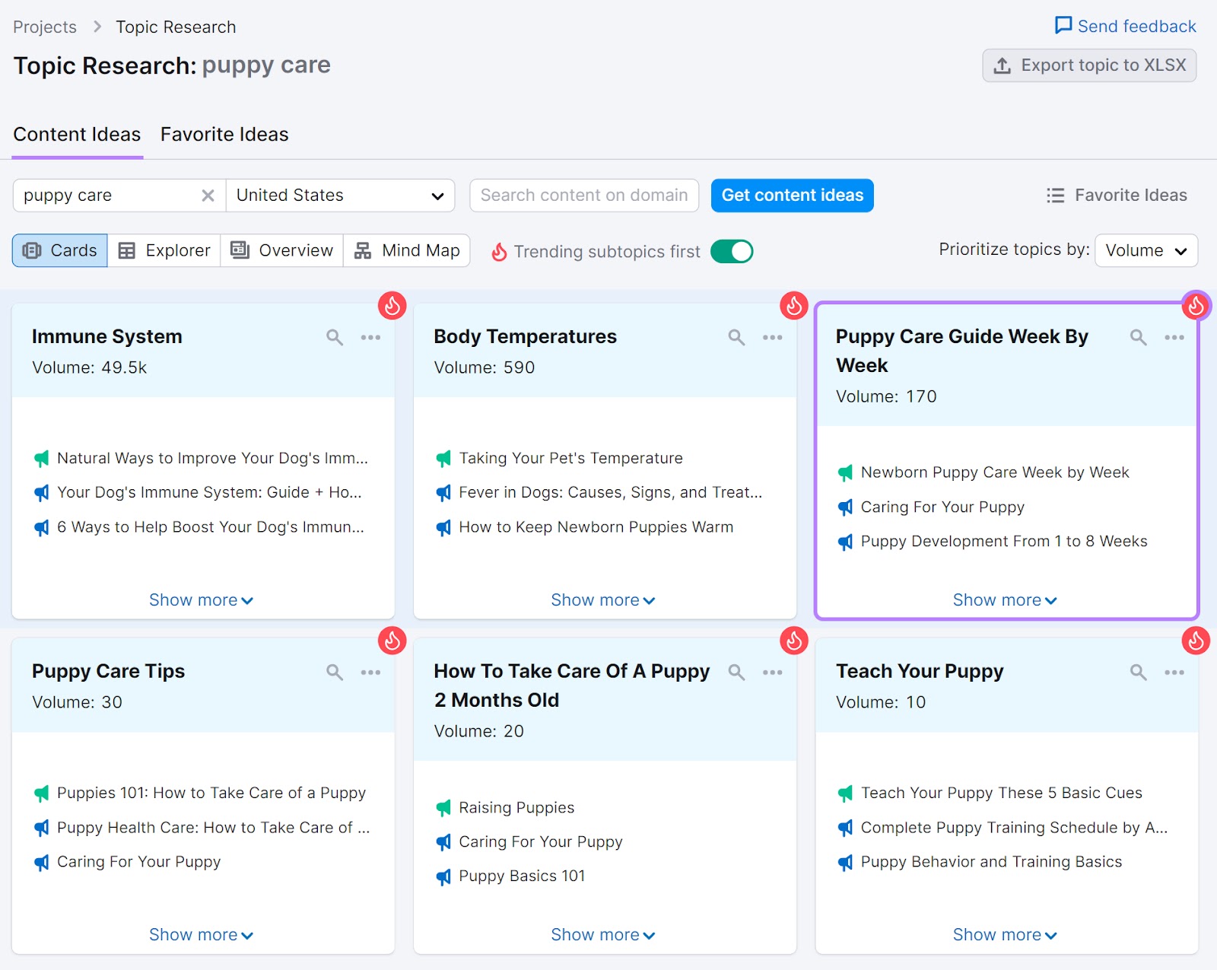Click the Get content ideas button
1217x970 pixels.
point(792,196)
